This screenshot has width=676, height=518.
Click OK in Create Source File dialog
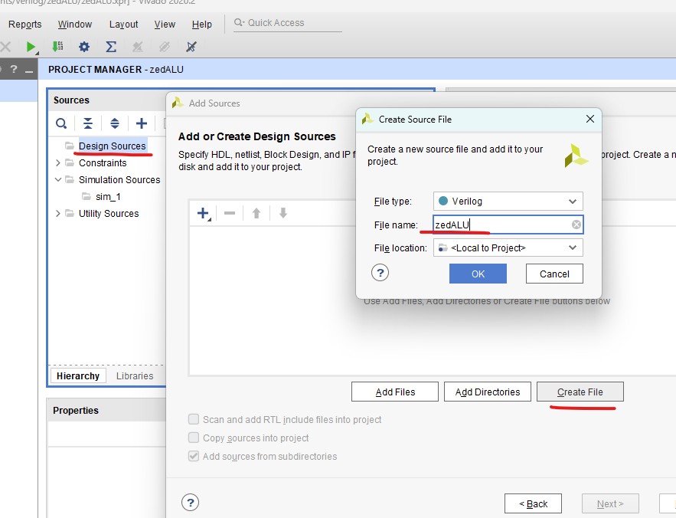click(x=478, y=274)
